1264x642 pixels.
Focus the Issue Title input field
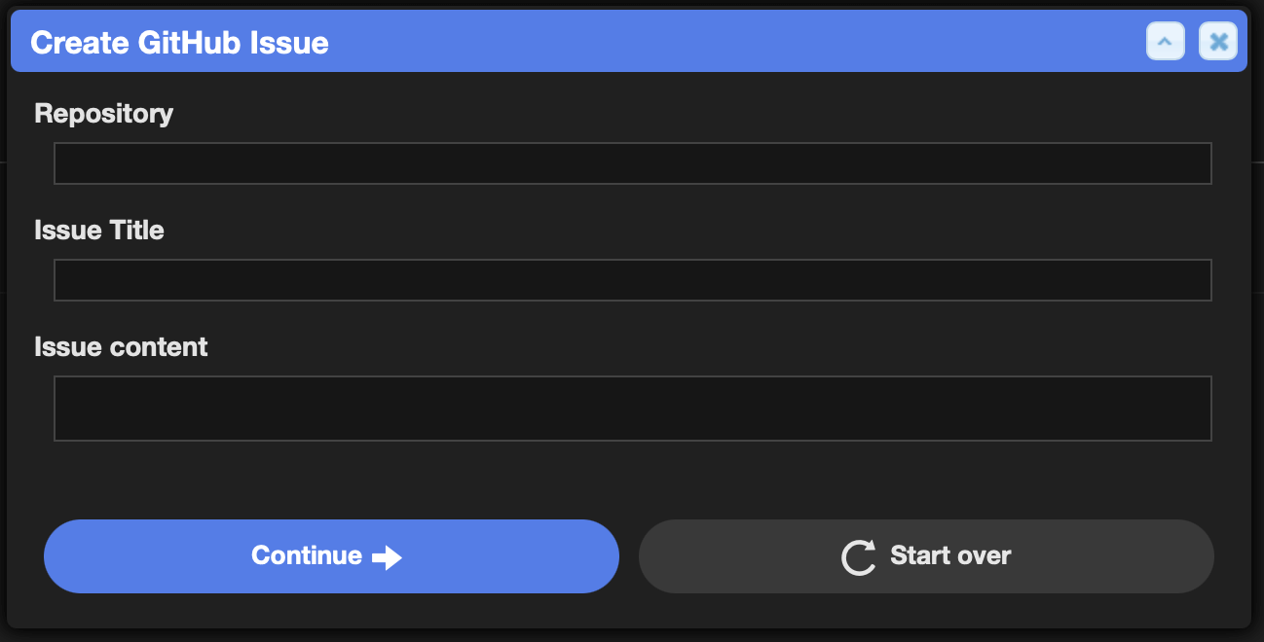click(x=633, y=280)
